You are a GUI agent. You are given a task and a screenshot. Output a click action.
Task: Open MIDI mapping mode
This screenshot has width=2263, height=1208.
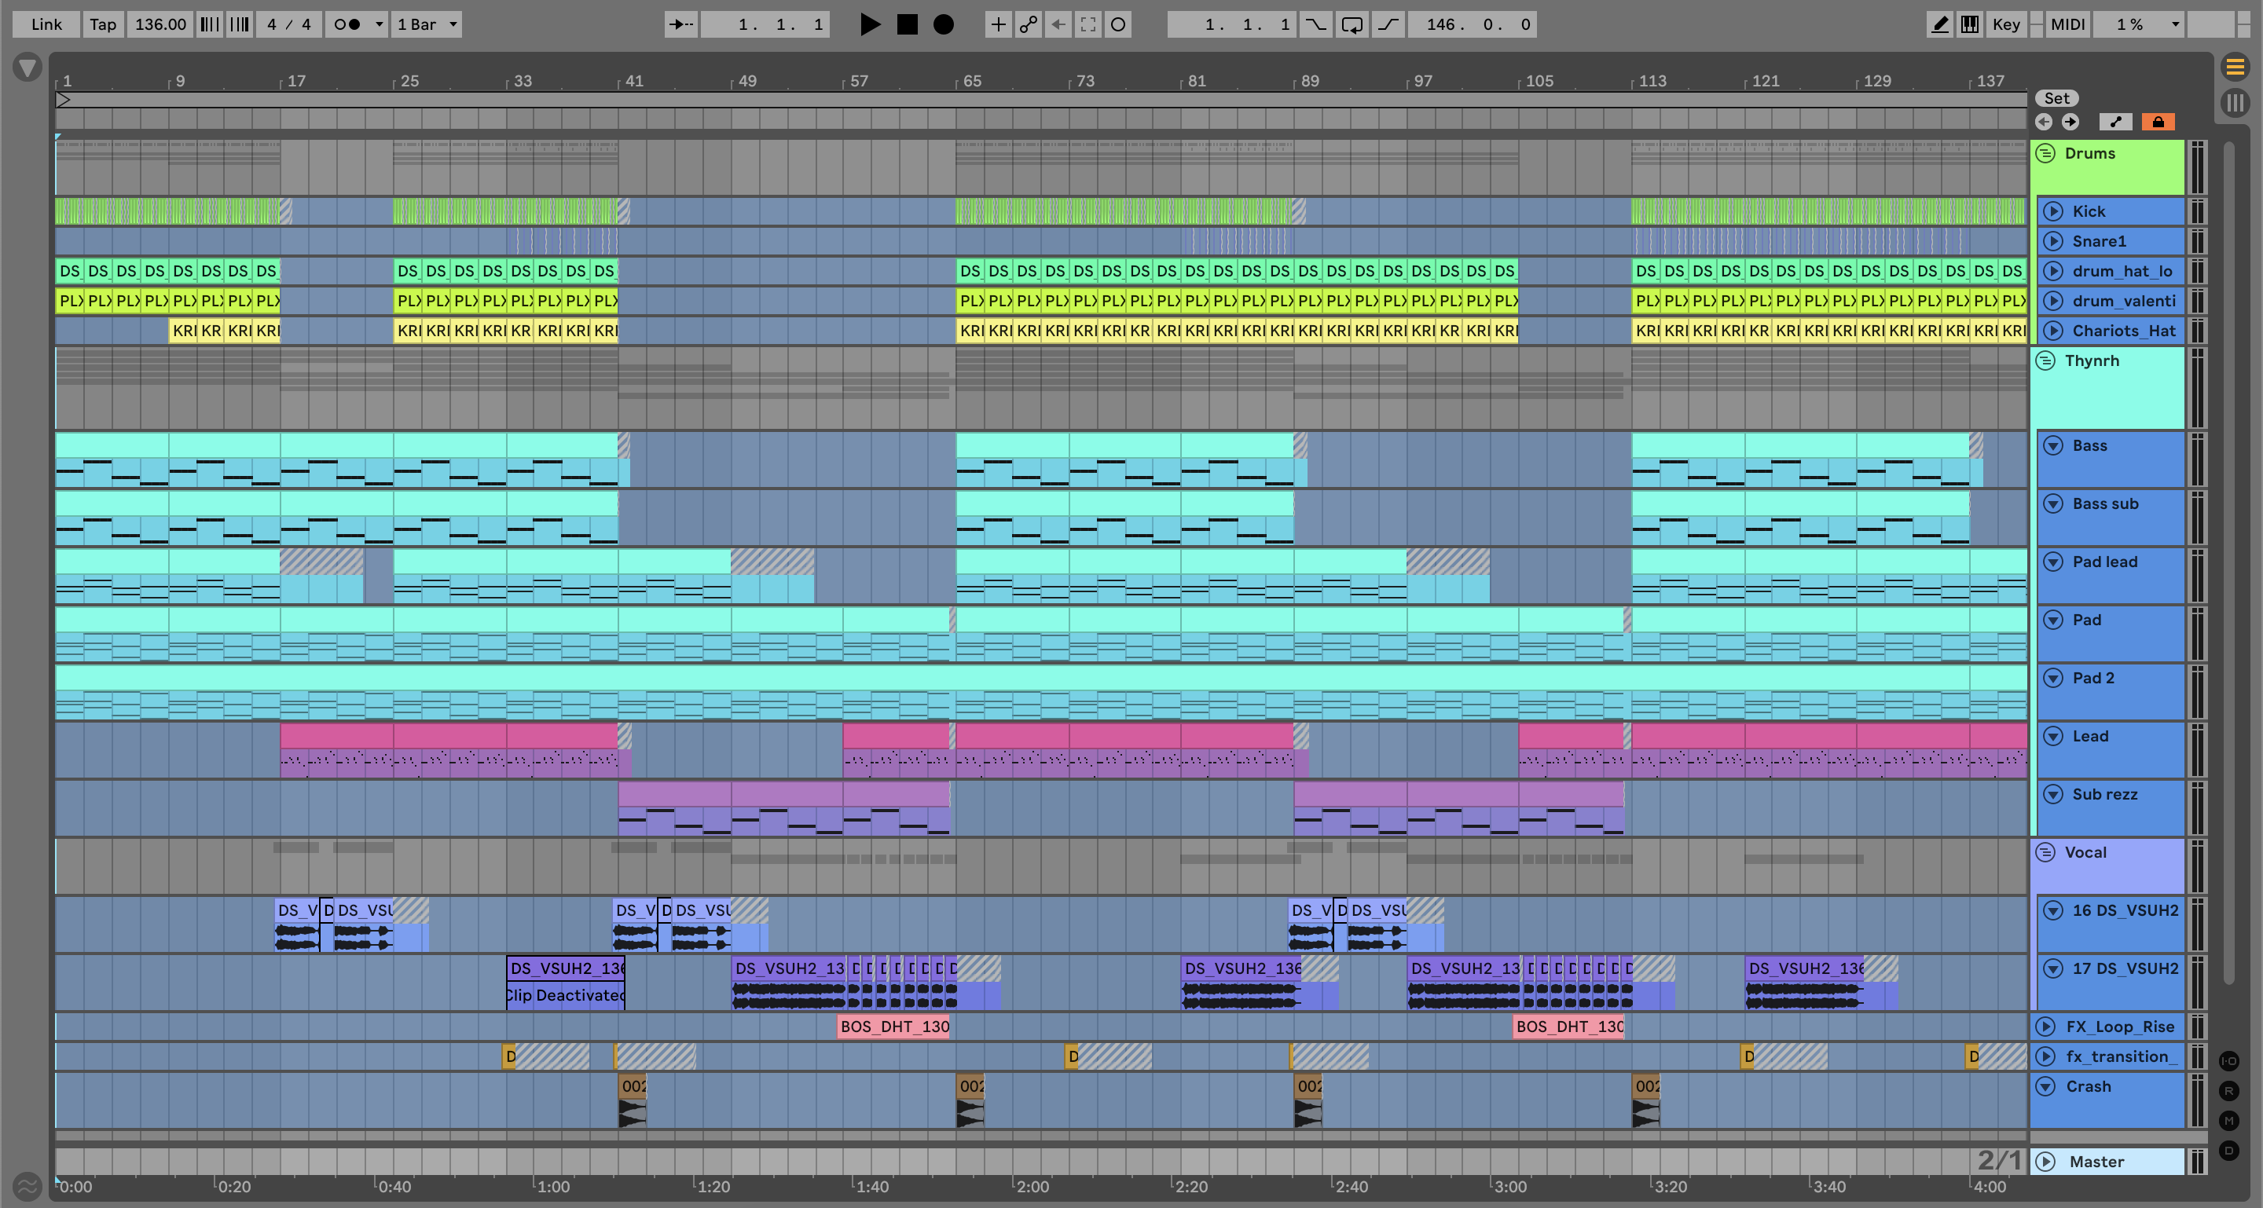point(2067,24)
